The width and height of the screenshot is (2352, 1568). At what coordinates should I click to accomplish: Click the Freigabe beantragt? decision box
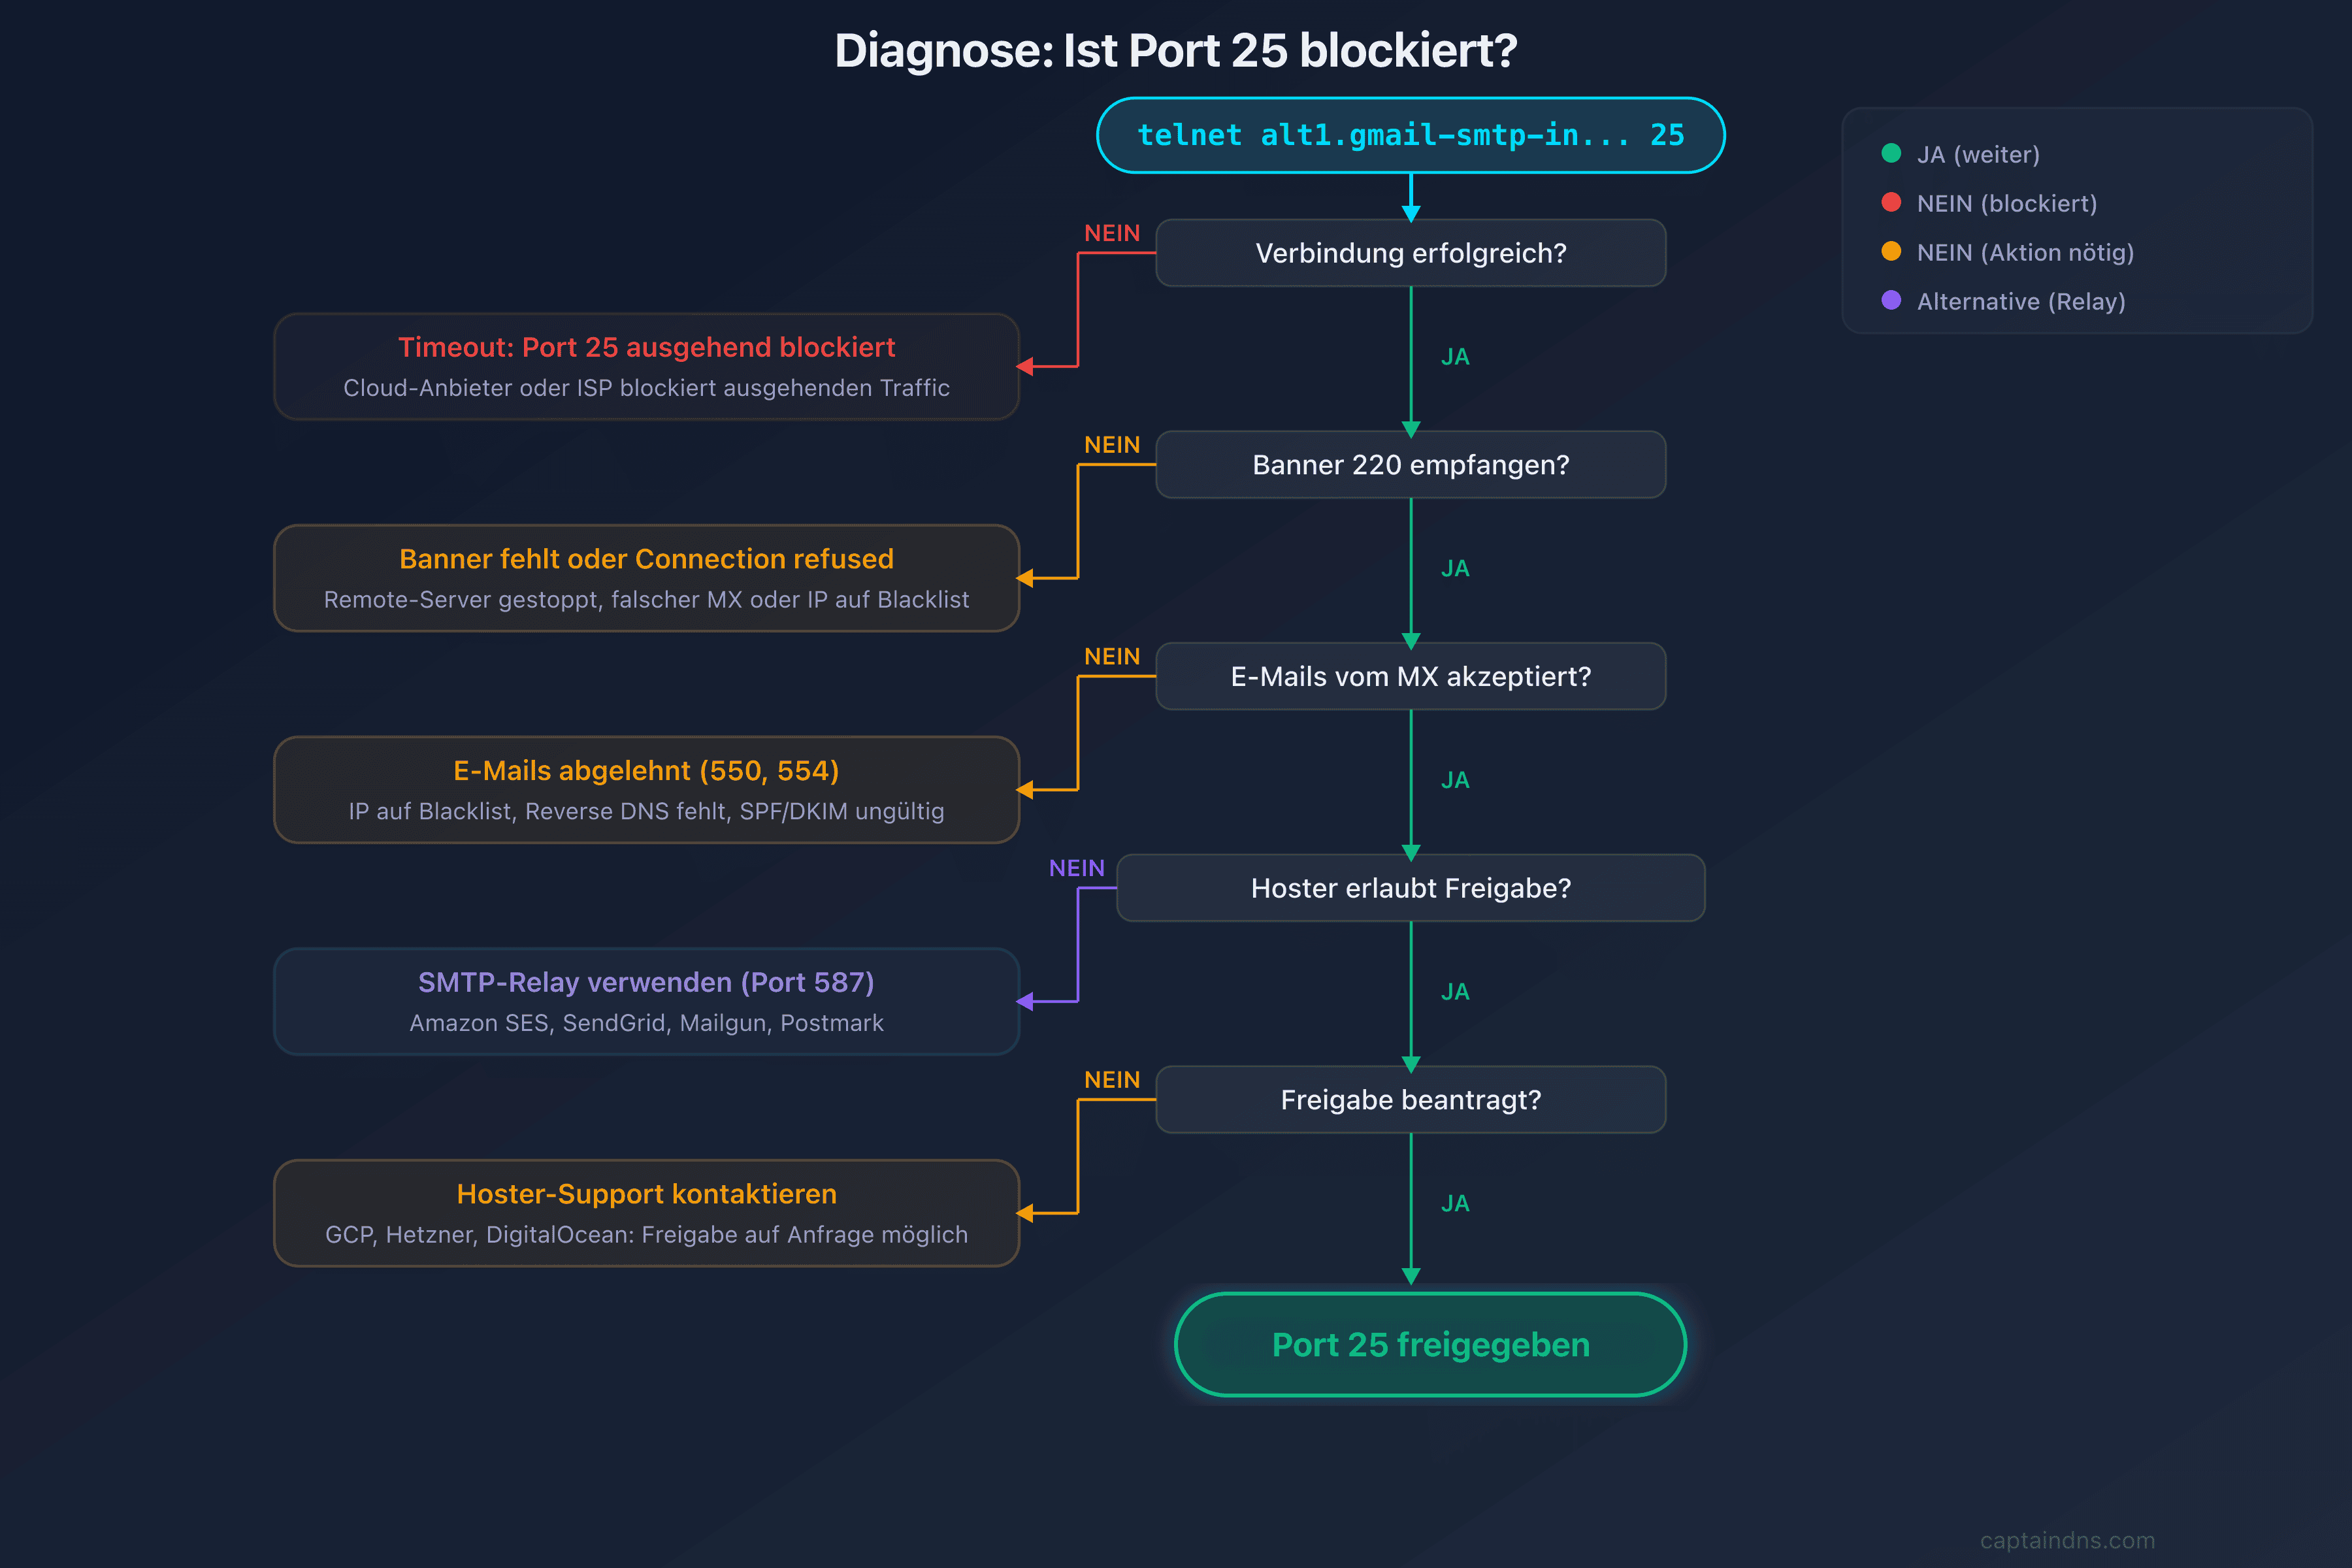[1410, 1100]
